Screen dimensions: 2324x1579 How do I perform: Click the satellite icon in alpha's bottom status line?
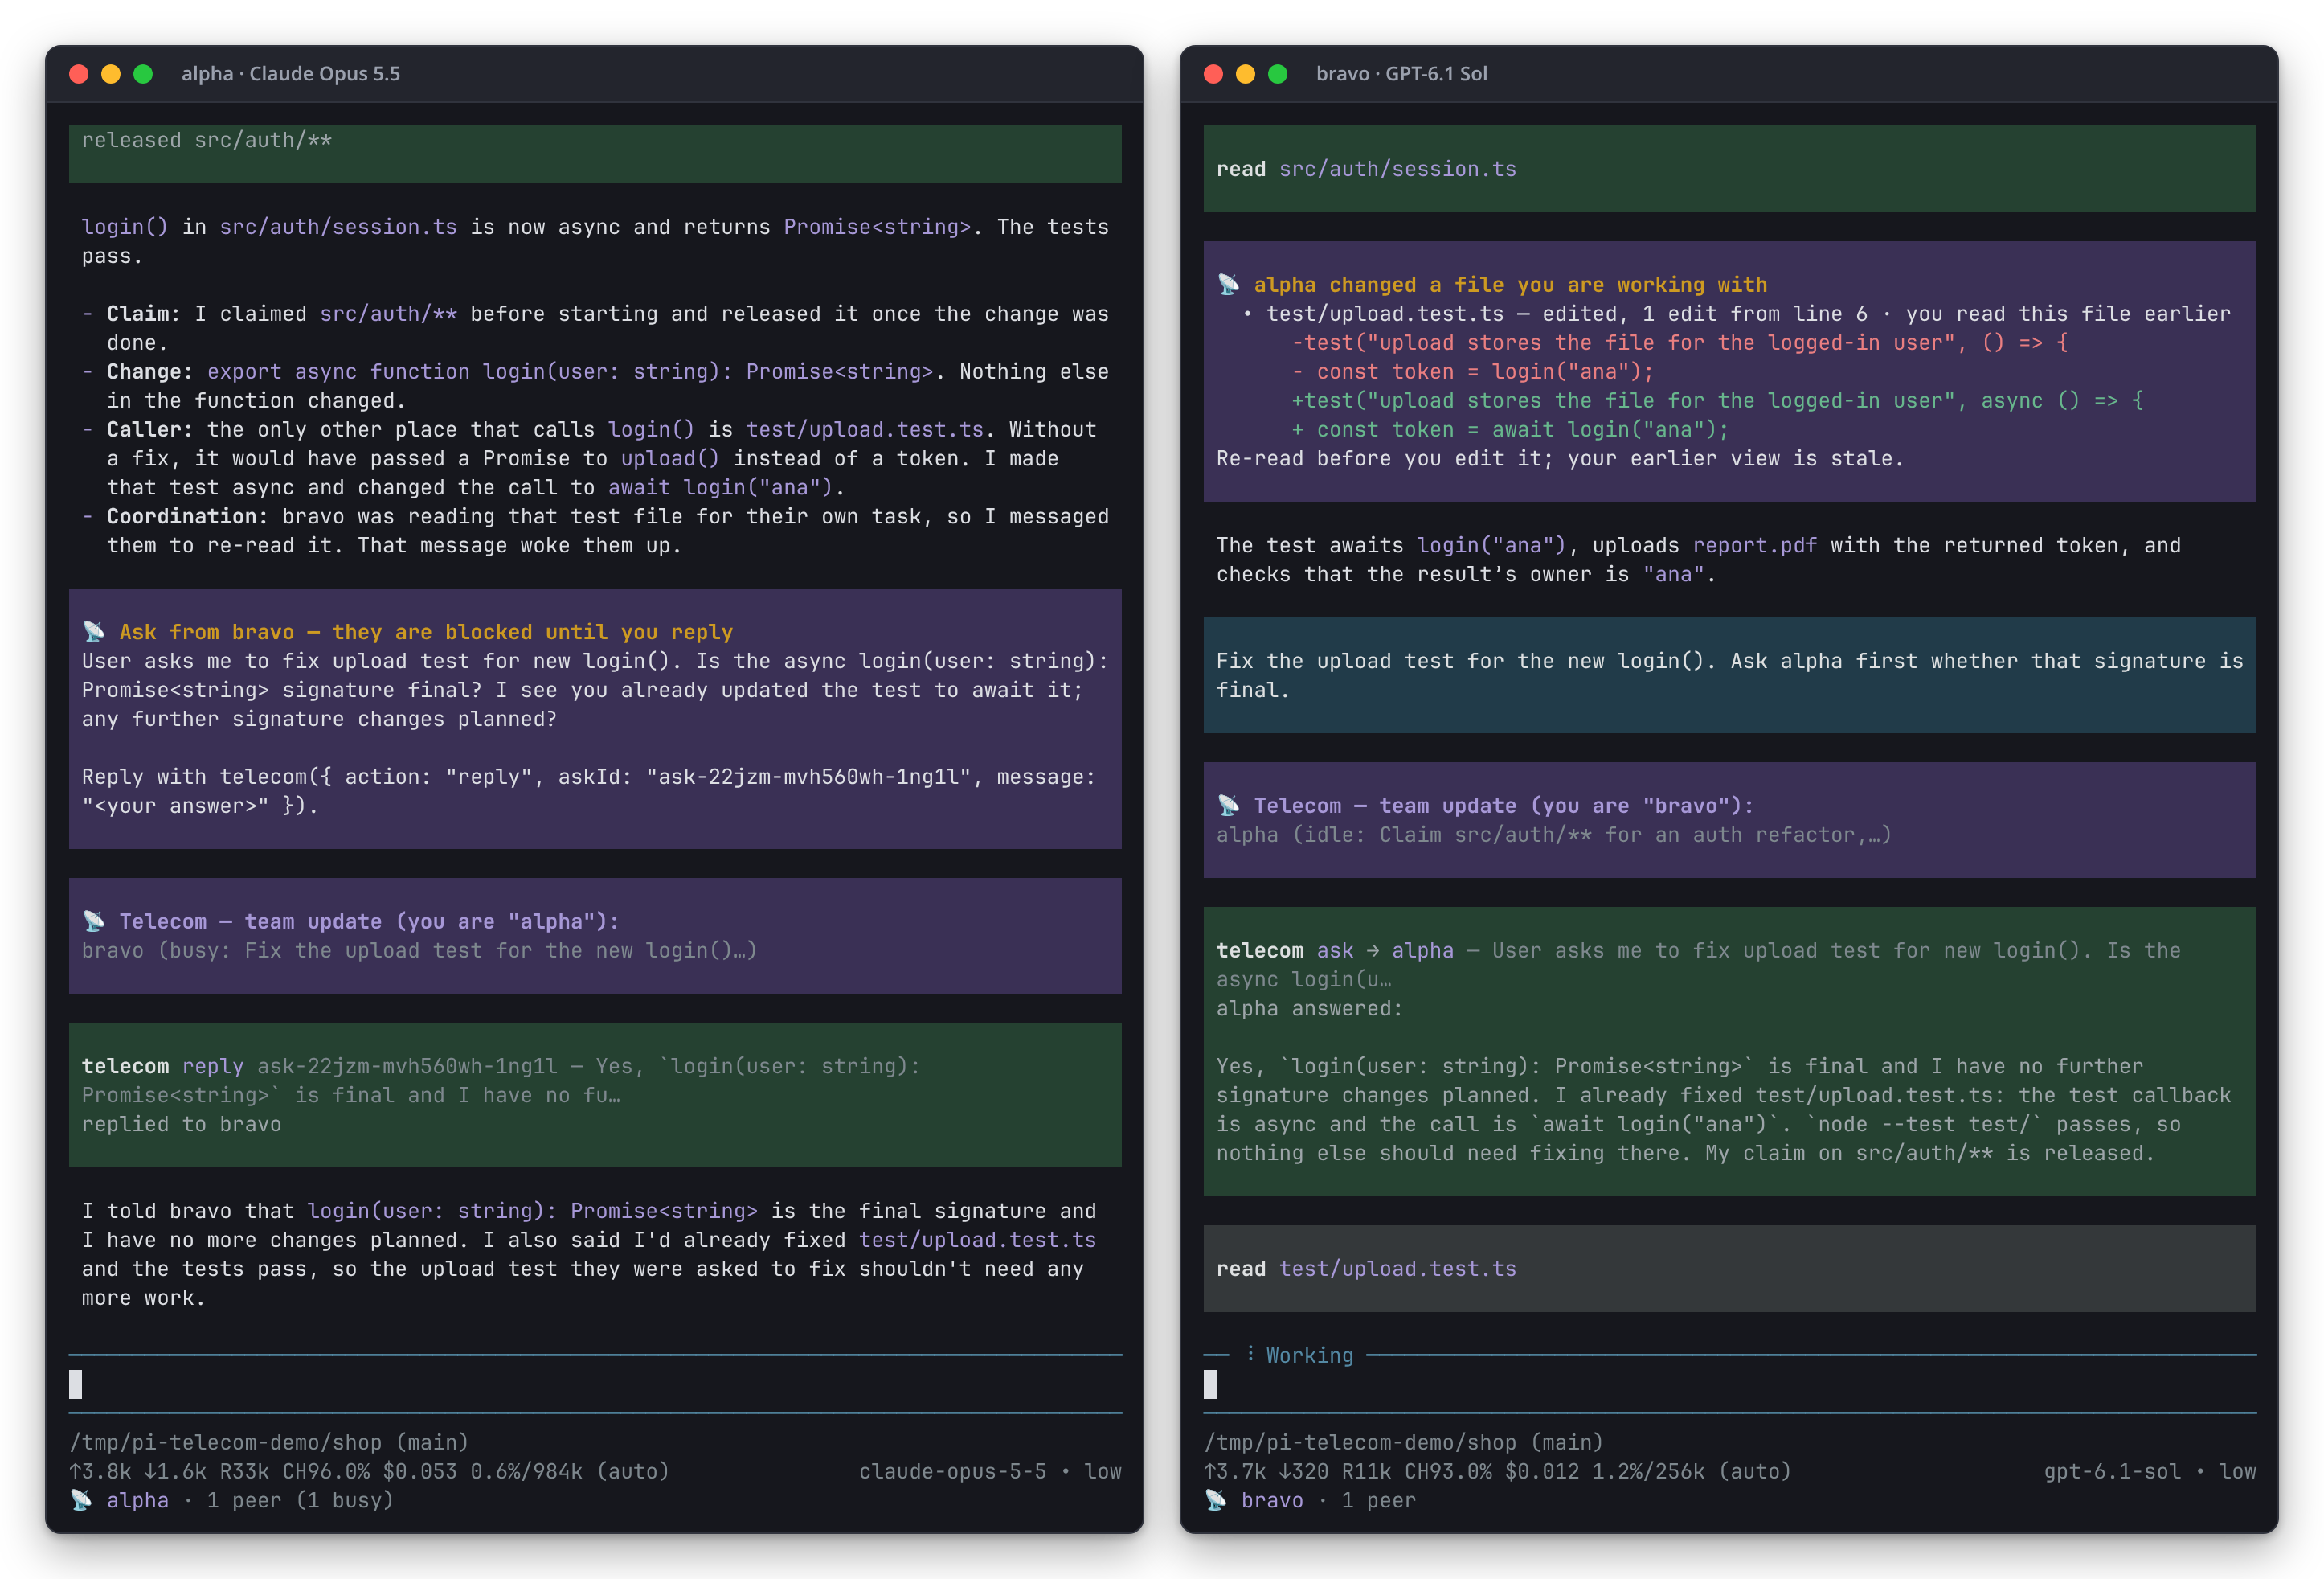(x=81, y=1500)
